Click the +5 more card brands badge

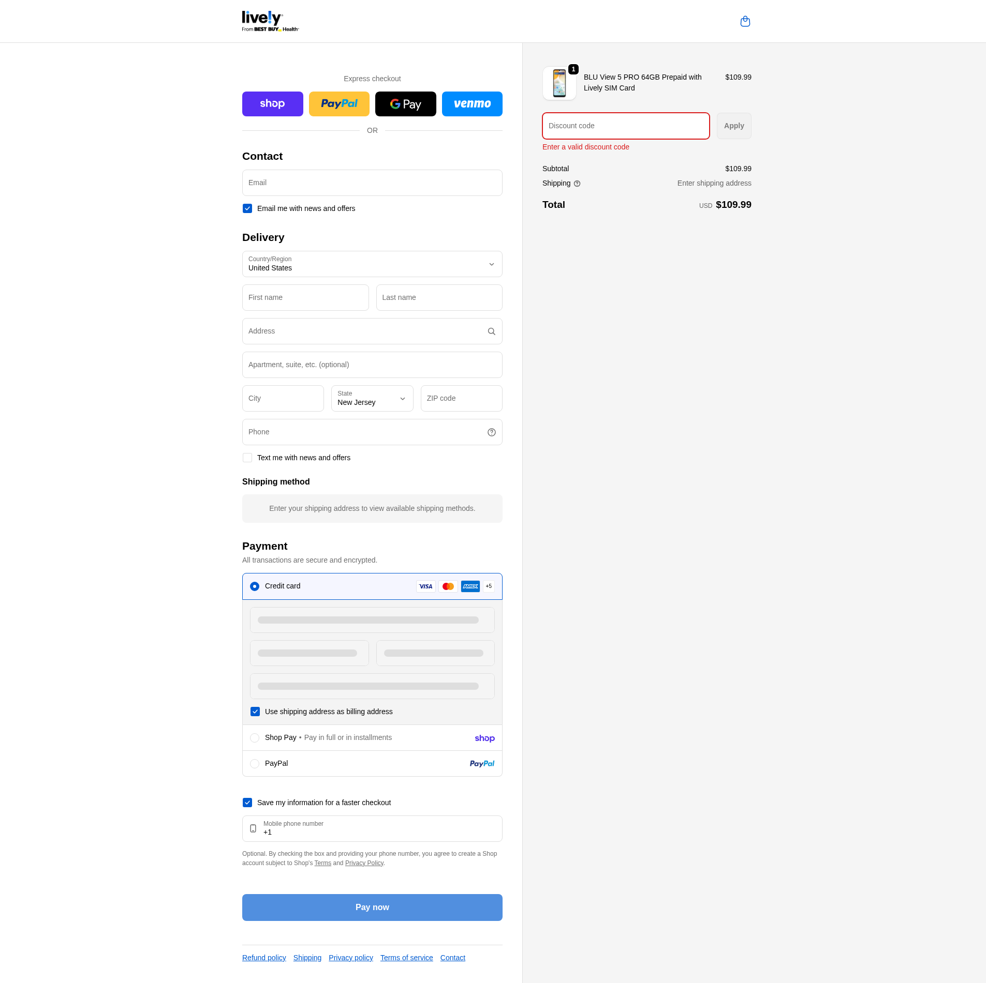pyautogui.click(x=489, y=586)
